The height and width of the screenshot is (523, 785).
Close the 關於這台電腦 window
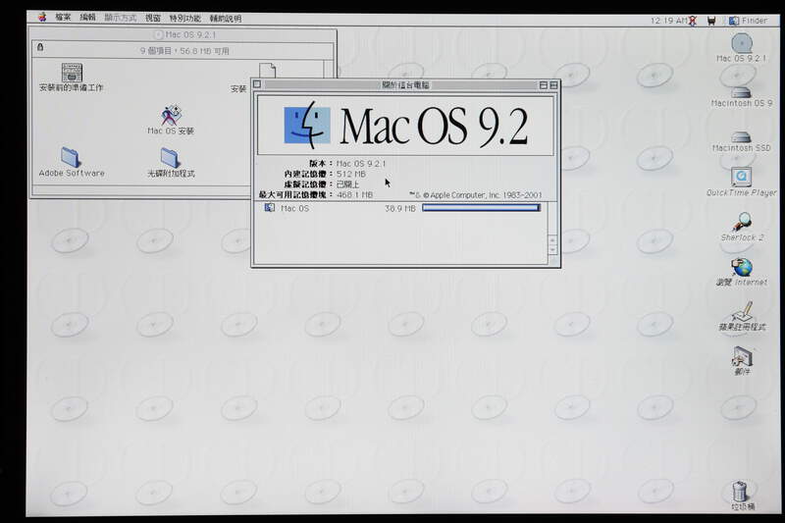(x=257, y=84)
